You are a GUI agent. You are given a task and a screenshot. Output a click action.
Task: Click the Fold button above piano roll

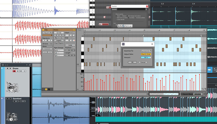coord(79,30)
